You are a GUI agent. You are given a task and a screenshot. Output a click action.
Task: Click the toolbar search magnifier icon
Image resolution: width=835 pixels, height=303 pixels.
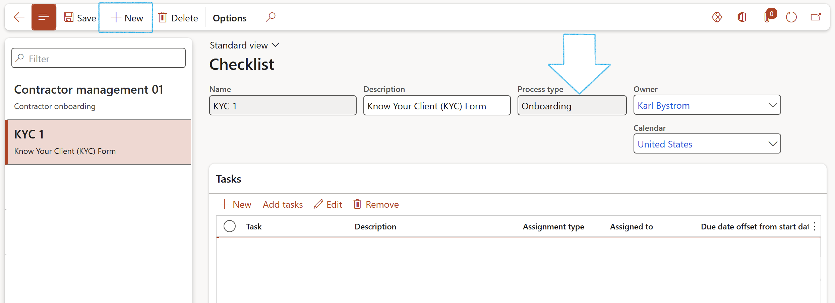tap(271, 17)
